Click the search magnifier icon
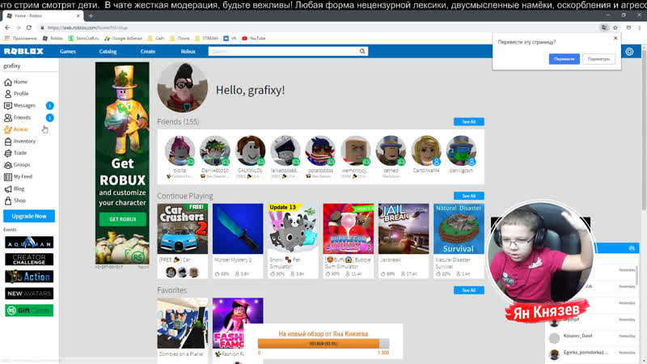 (x=362, y=51)
